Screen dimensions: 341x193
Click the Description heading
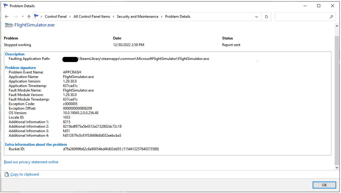point(15,54)
